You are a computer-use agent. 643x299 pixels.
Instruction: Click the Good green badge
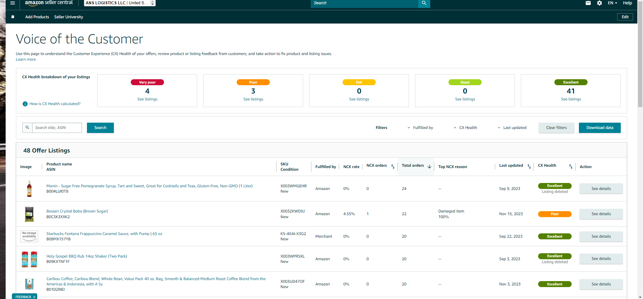(465, 82)
